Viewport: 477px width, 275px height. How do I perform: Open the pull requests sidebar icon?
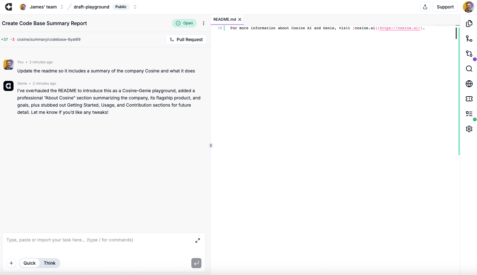click(469, 54)
